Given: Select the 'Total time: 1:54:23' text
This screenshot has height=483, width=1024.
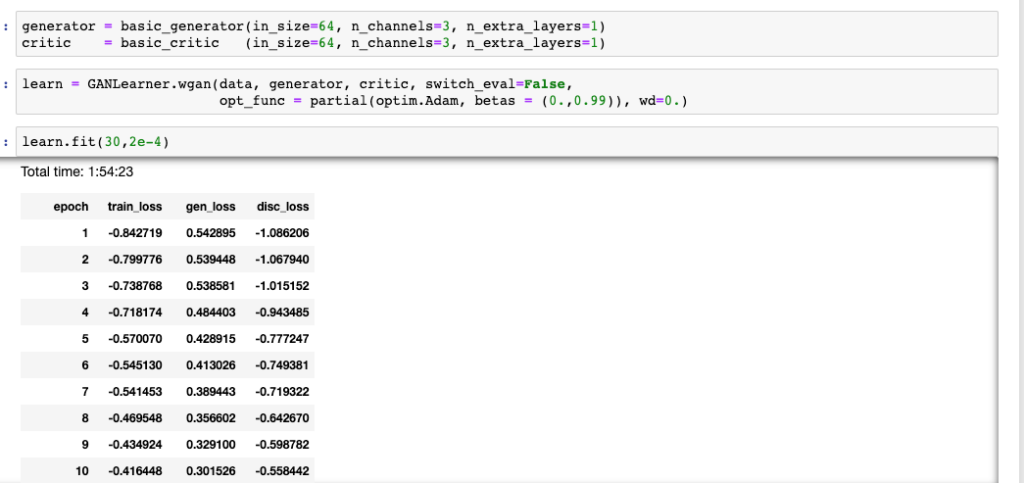Looking at the screenshot, I should 77,171.
